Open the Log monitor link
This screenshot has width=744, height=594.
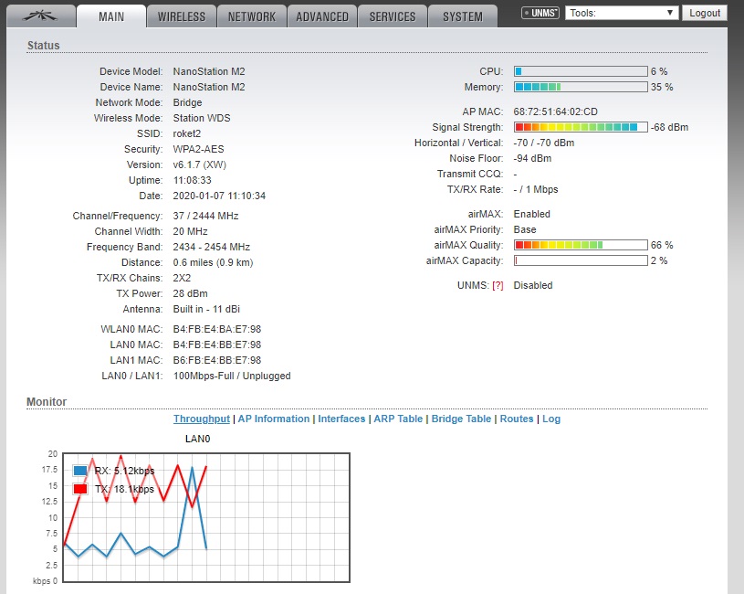551,419
